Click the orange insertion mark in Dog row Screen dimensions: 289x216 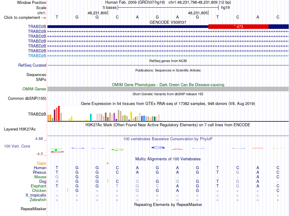click(108, 181)
